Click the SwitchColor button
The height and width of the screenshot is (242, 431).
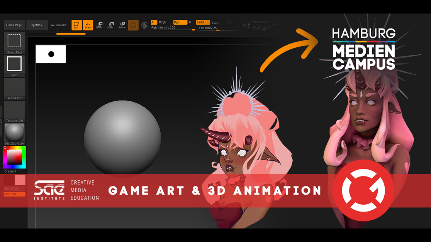14,188
